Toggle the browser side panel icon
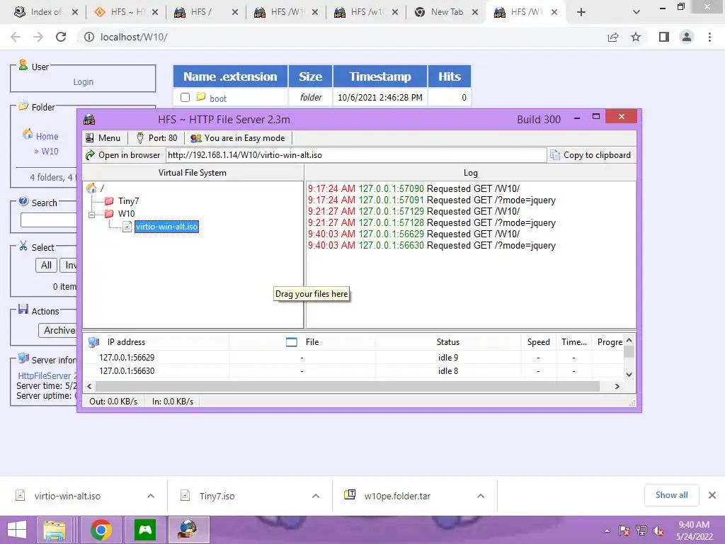 click(x=664, y=37)
